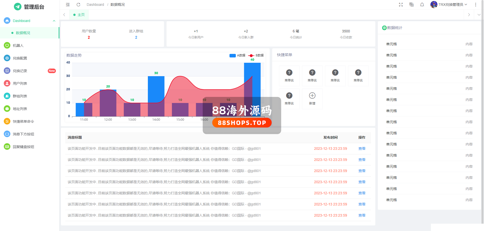Click the refresh icon in top bar
Image resolution: width=484 pixels, height=231 pixels.
78,5
